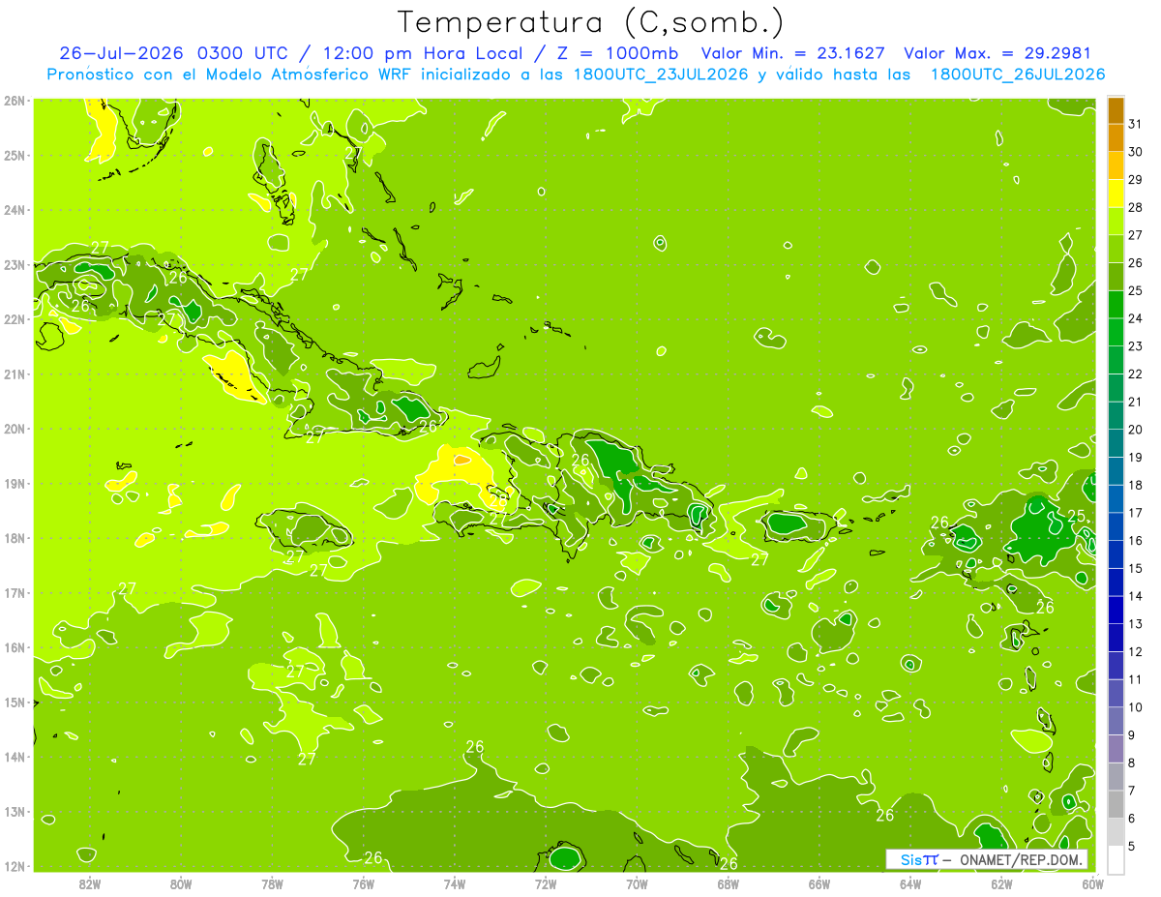This screenshot has height=897, width=1161.
Task: Click the 24N latitude axis label
Action: pyautogui.click(x=14, y=210)
